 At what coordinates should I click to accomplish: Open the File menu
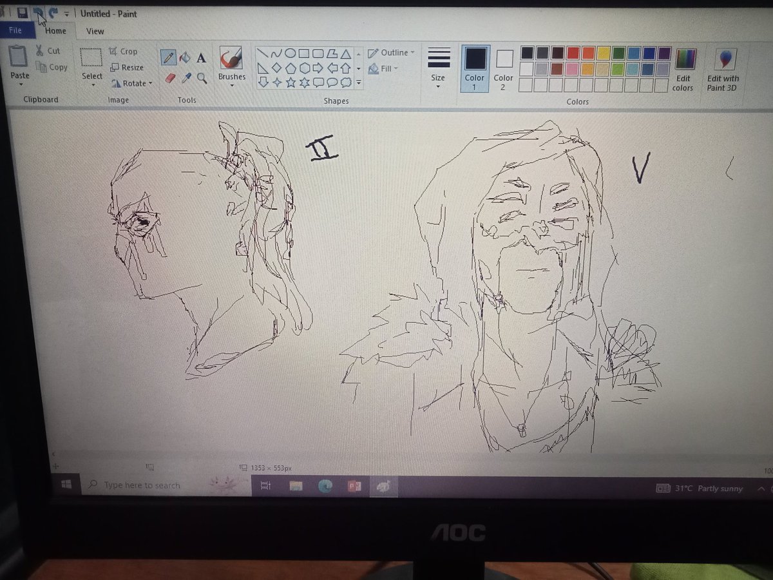click(x=15, y=30)
